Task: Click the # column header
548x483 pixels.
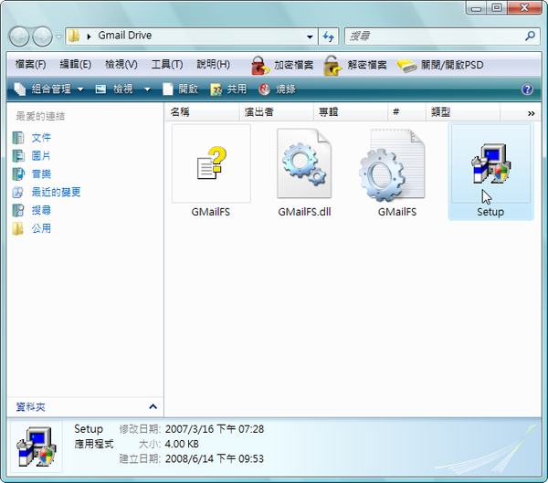Action: (406, 112)
